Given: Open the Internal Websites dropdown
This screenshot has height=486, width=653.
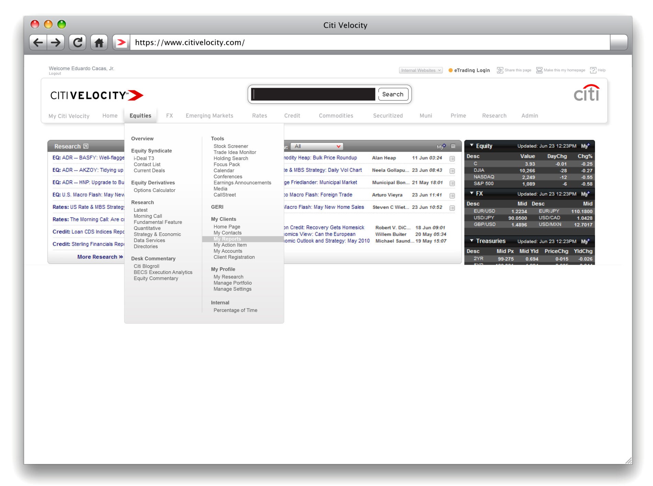Looking at the screenshot, I should pyautogui.click(x=421, y=70).
